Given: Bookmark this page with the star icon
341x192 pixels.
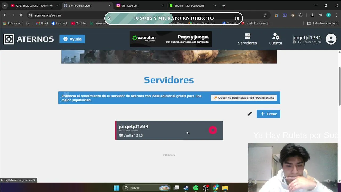Looking at the screenshot, I should point(265,15).
